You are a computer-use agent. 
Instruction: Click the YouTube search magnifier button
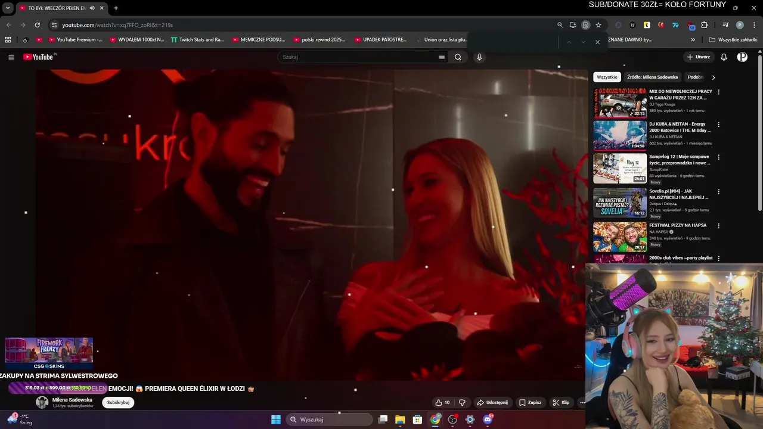(458, 57)
